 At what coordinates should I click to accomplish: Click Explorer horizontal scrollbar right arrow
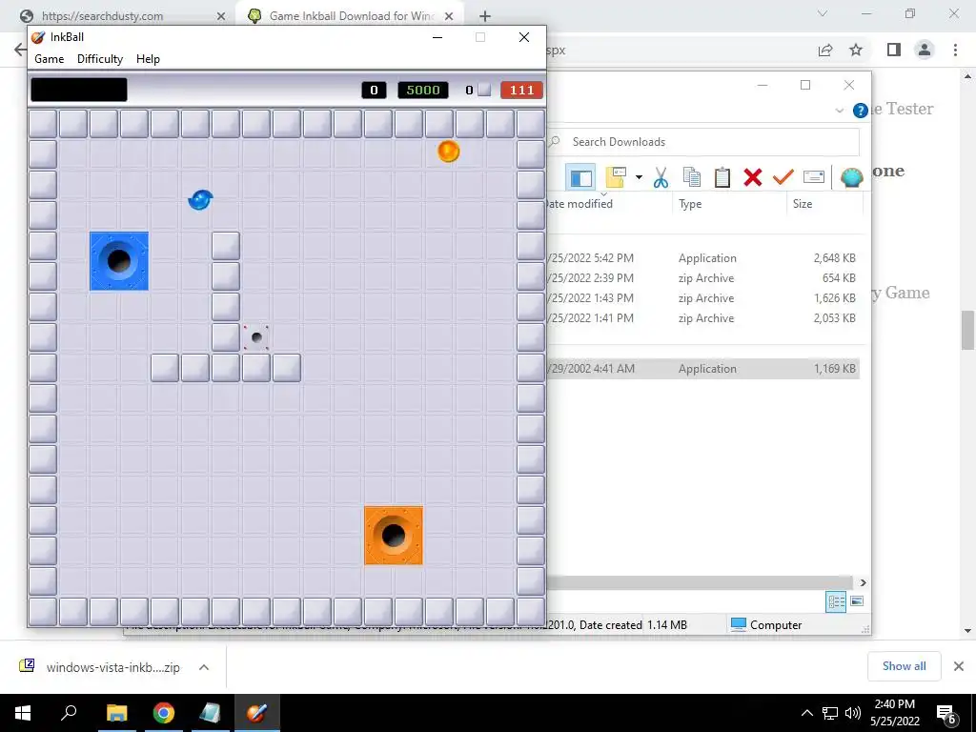click(x=863, y=582)
